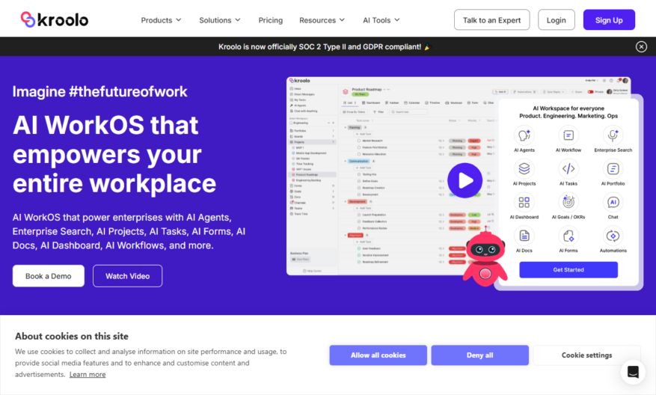Open the AI Agents icon
Image resolution: width=656 pixels, height=395 pixels.
point(524,135)
